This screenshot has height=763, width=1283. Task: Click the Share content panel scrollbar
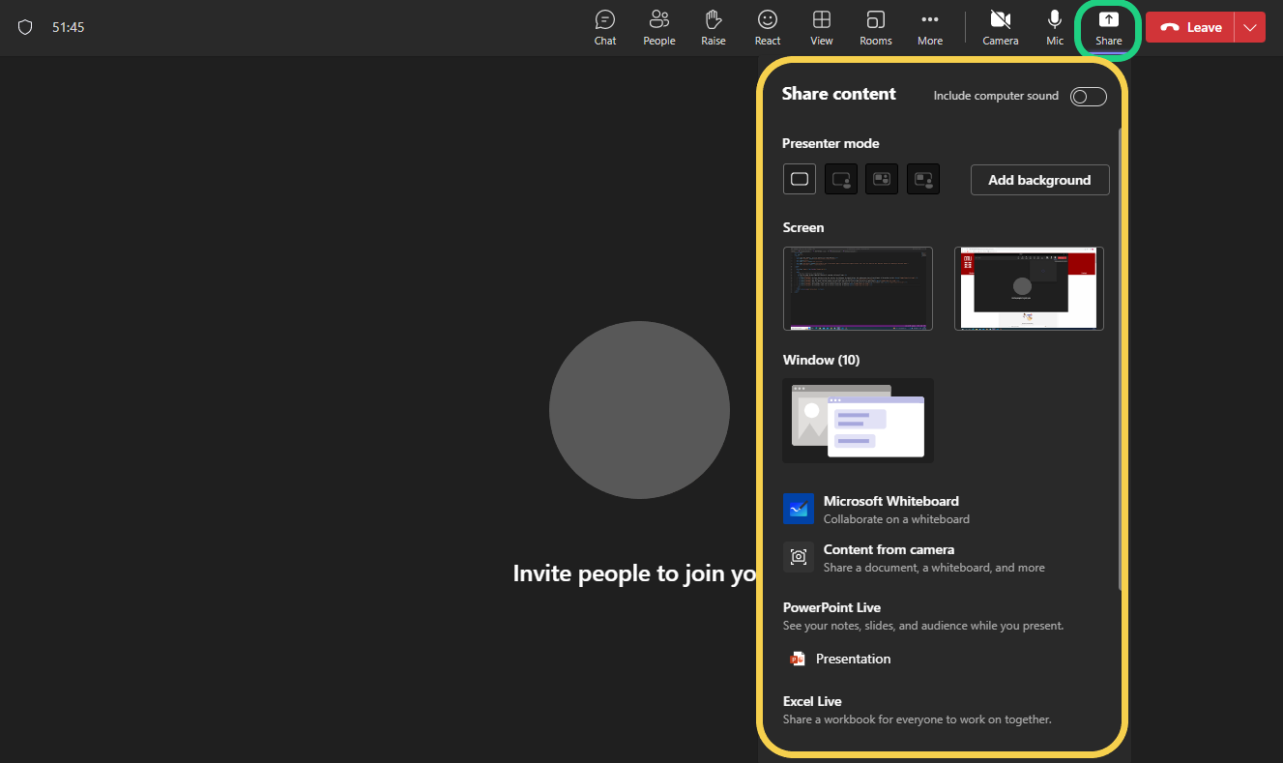[1120, 358]
